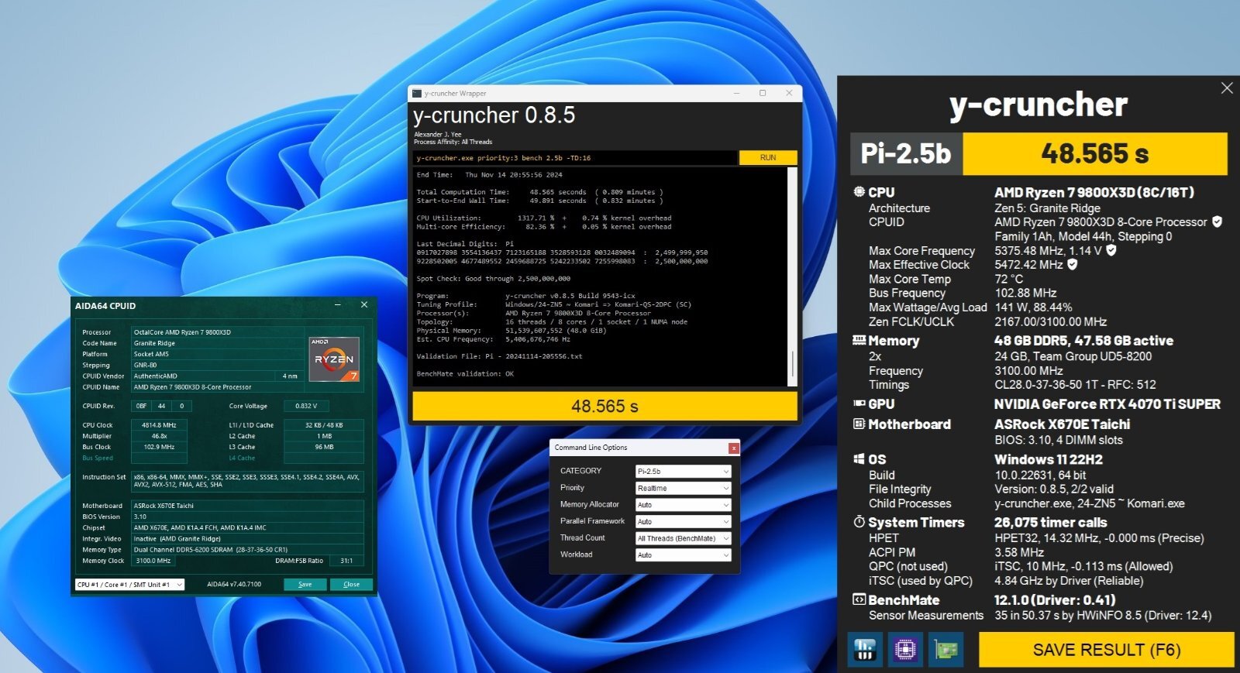Click '3100.0 MHz' Memory Clock in AIDA64
1240x673 pixels.
point(153,561)
